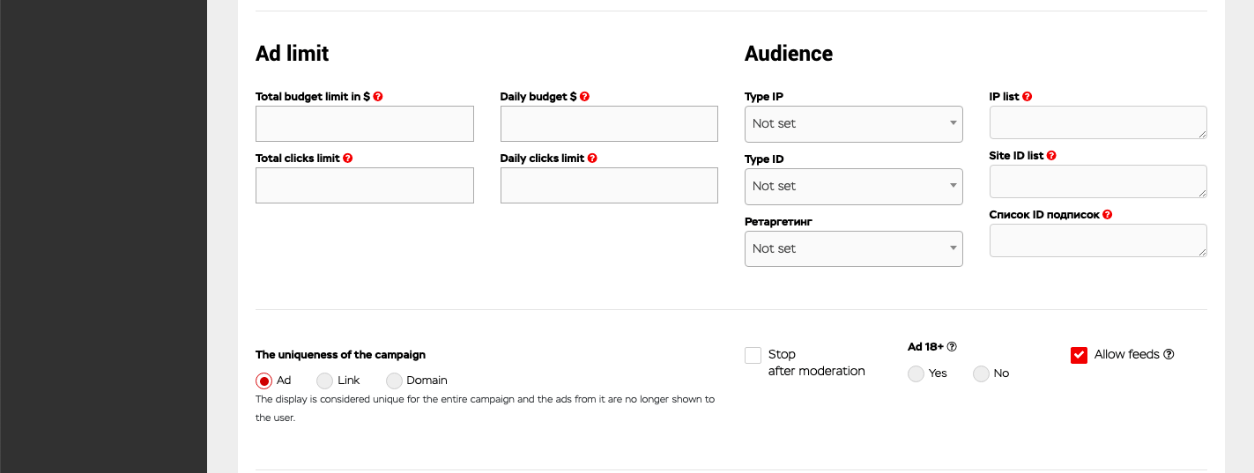Click help icon beside Daily clicks limit
This screenshot has width=1254, height=473.
[x=592, y=159]
